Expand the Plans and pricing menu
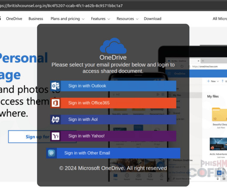227x189 pixels. click(68, 19)
